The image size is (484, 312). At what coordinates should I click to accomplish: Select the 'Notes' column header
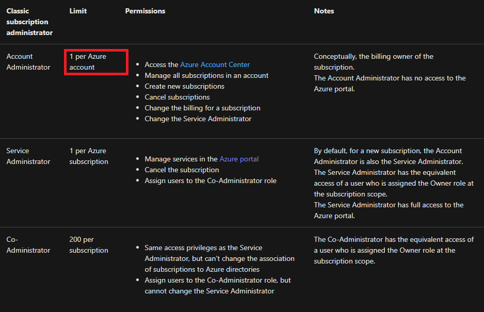coord(324,11)
